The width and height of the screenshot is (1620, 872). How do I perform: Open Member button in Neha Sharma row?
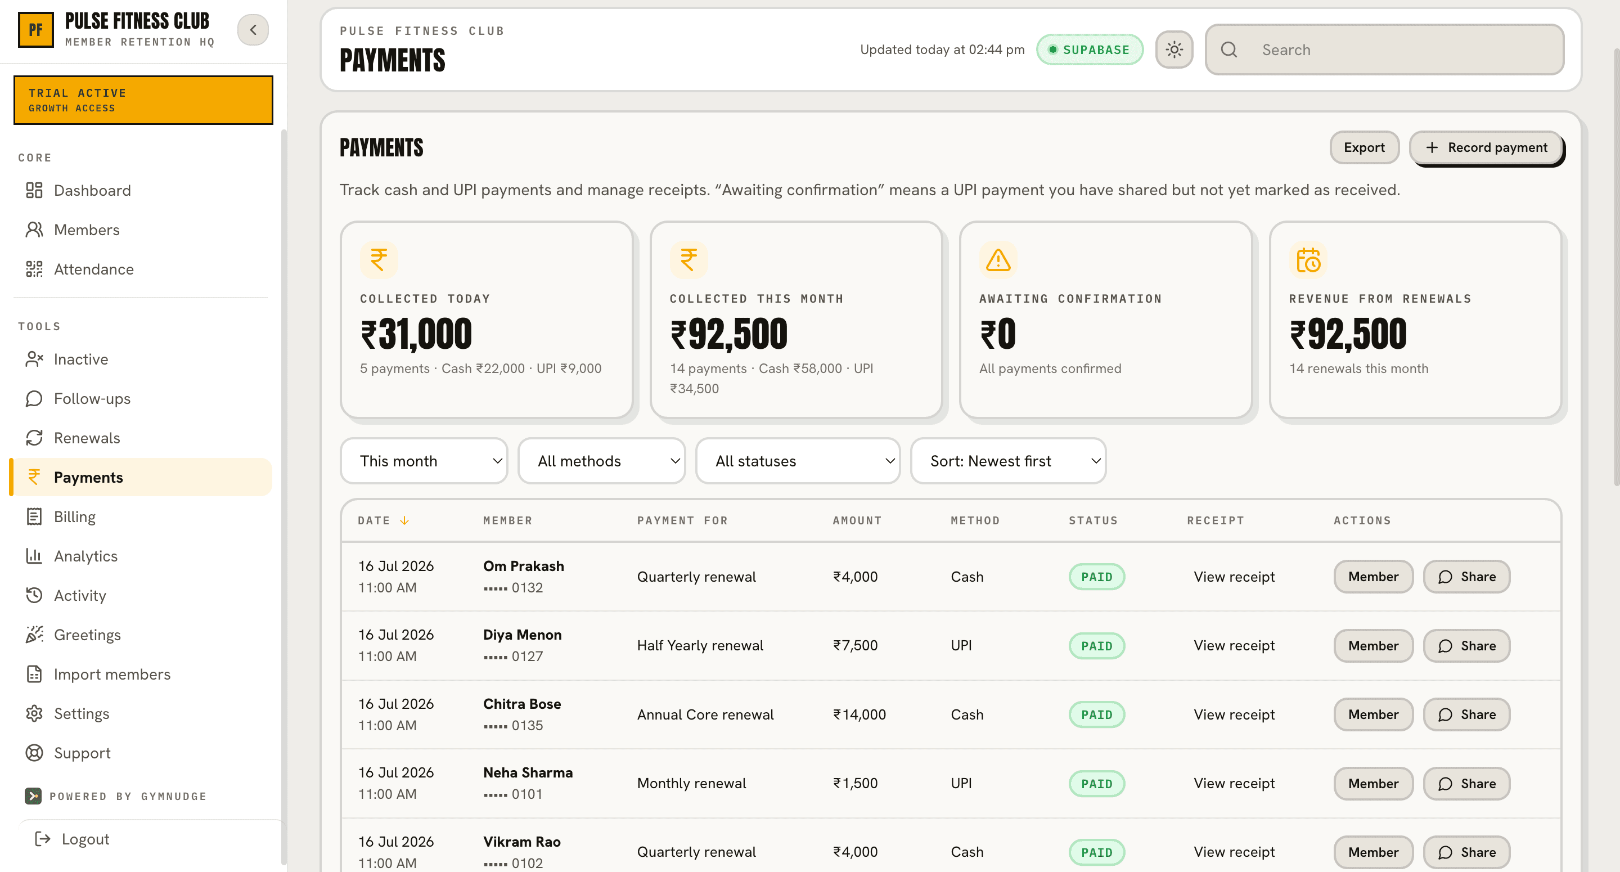point(1374,783)
